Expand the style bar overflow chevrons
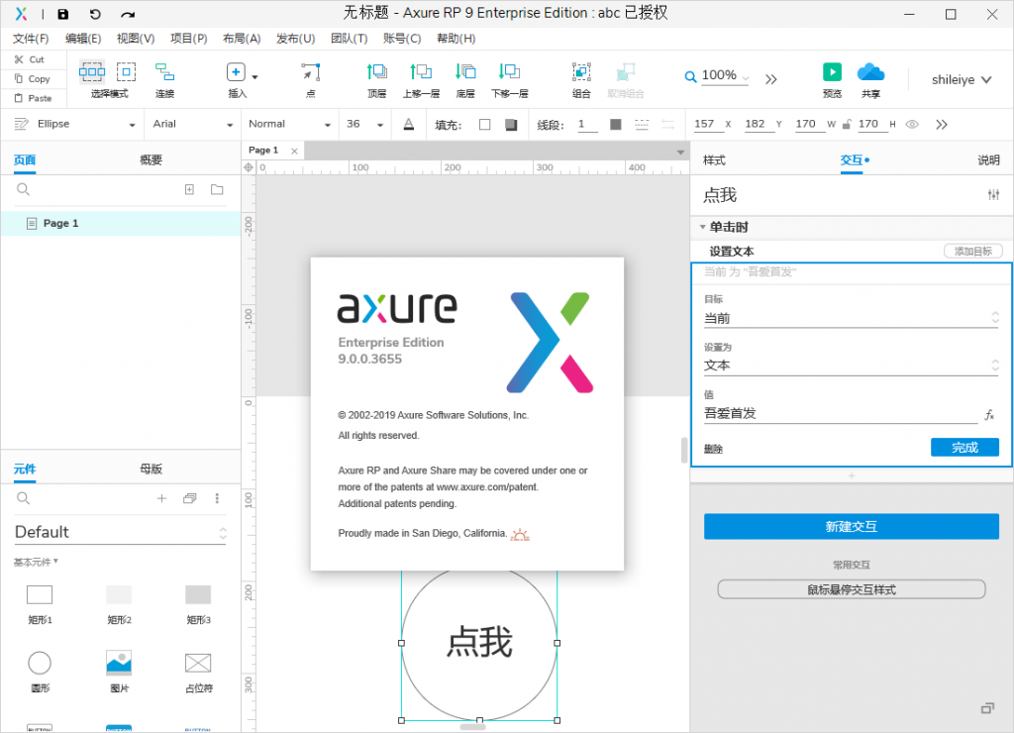The height and width of the screenshot is (733, 1014). [x=942, y=124]
